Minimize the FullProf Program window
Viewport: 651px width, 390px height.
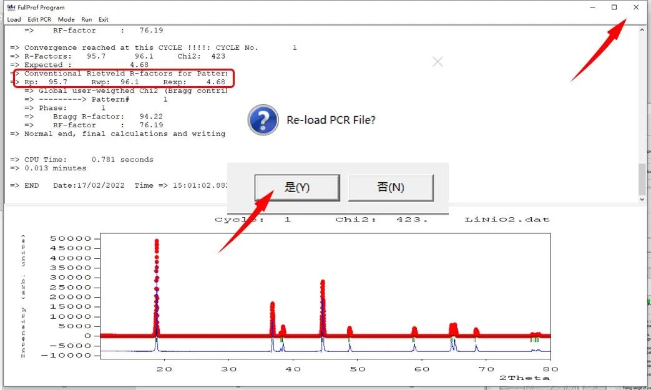[x=592, y=7]
